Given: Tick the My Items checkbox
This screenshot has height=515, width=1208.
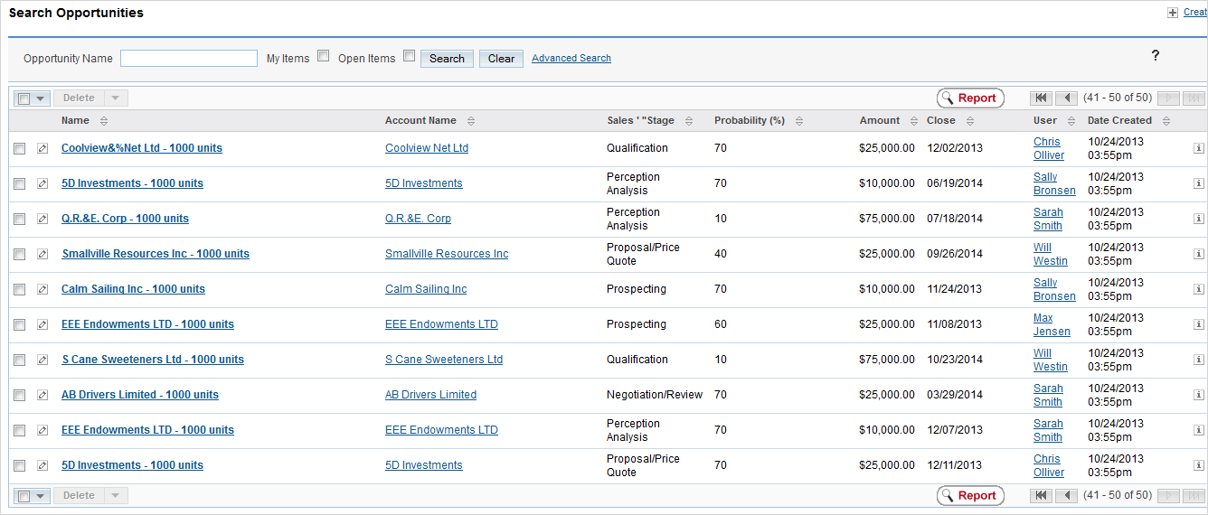Looking at the screenshot, I should click(323, 56).
